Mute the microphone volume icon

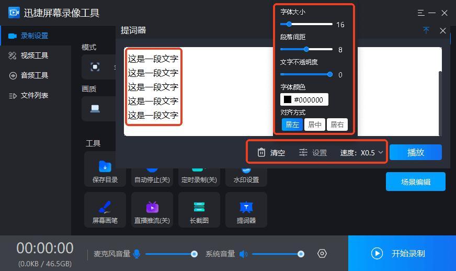(136, 254)
